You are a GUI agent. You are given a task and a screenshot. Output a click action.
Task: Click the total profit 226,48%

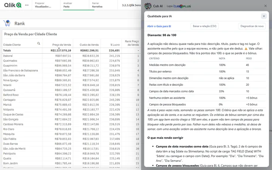click(x=114, y=51)
